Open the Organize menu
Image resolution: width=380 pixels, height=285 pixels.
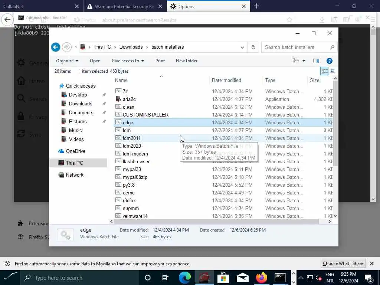tap(67, 61)
